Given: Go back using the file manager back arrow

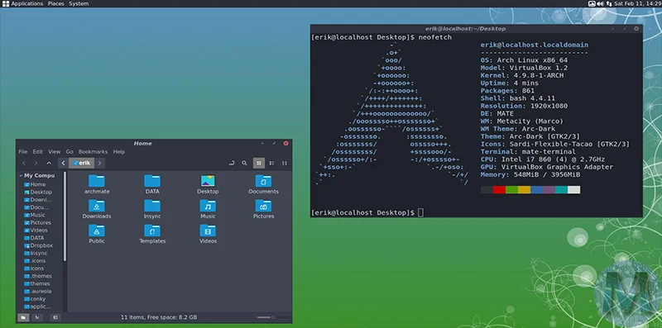Looking at the screenshot, I should [x=24, y=163].
